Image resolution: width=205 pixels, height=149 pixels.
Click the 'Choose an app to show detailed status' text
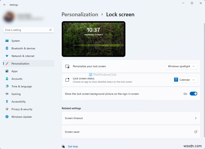[102, 82]
